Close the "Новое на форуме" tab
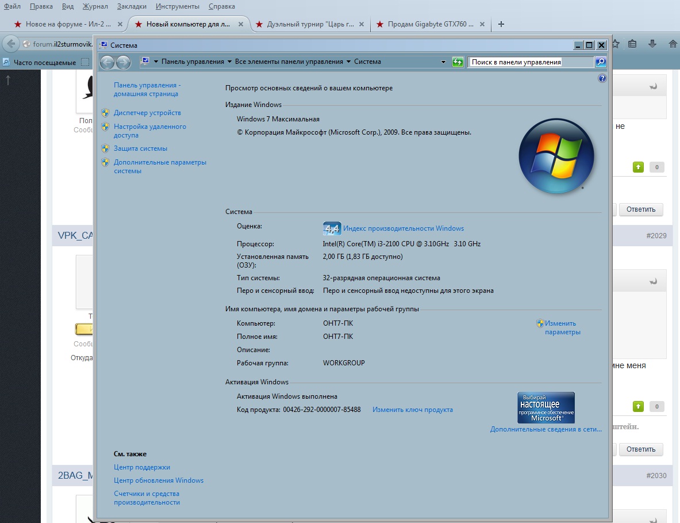 pos(120,24)
